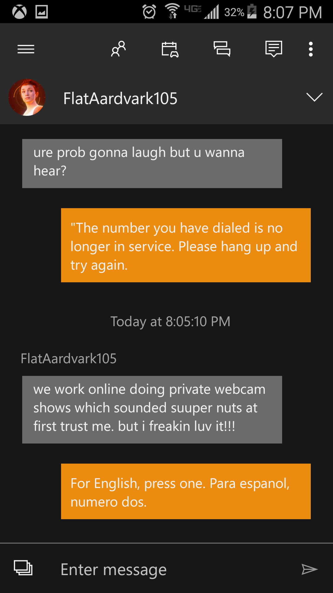Image resolution: width=333 pixels, height=593 pixels.
Task: Expand the FlatAardvark105 header chevron
Action: [314, 97]
